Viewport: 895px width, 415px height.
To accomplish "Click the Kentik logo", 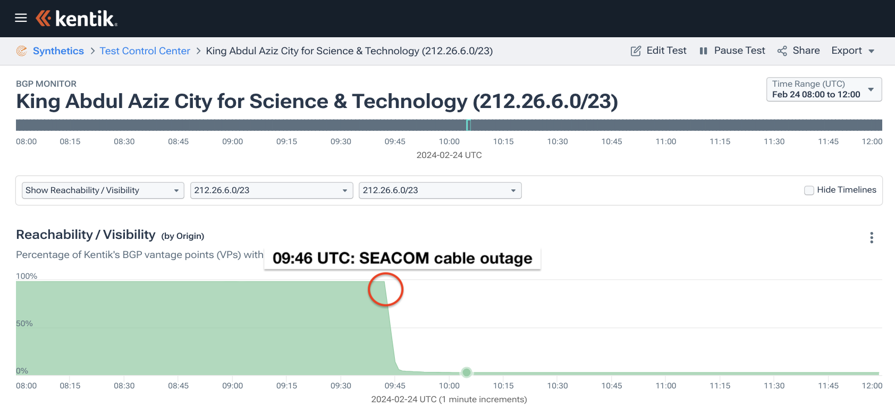I will tap(77, 19).
